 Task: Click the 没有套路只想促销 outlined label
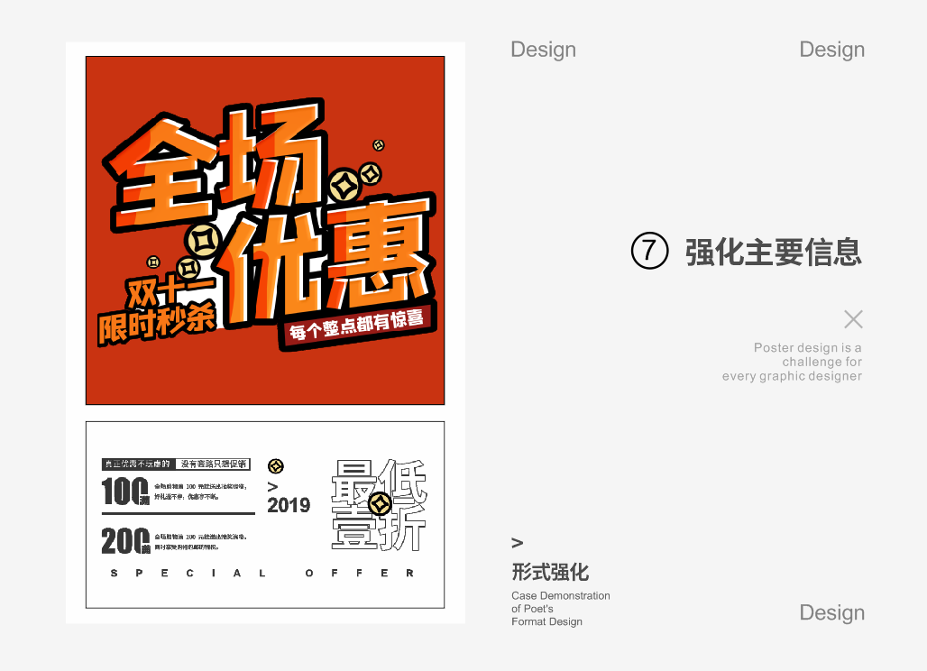coord(214,464)
